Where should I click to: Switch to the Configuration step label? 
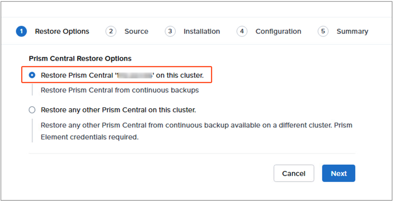[278, 31]
